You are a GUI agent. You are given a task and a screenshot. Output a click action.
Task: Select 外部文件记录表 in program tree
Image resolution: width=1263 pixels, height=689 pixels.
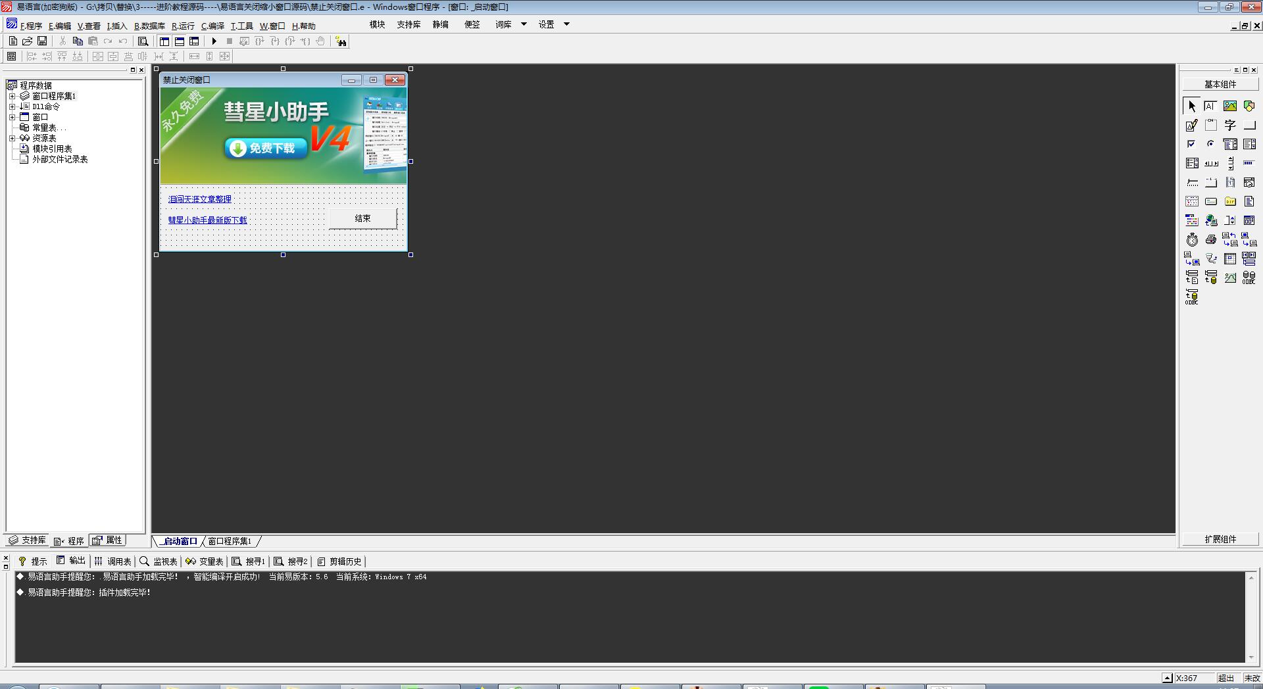[x=60, y=159]
